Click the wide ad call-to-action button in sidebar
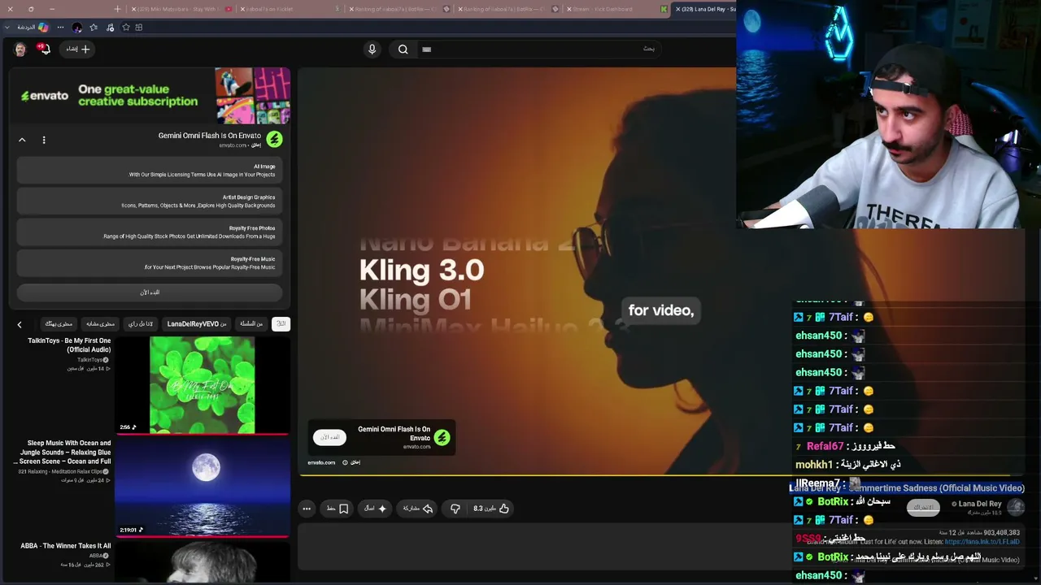Viewport: 1041px width, 585px height. [150, 292]
